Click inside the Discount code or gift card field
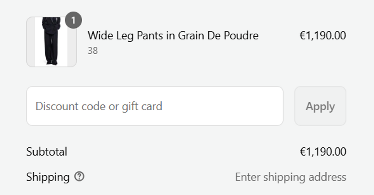The height and width of the screenshot is (195, 374). tap(155, 106)
